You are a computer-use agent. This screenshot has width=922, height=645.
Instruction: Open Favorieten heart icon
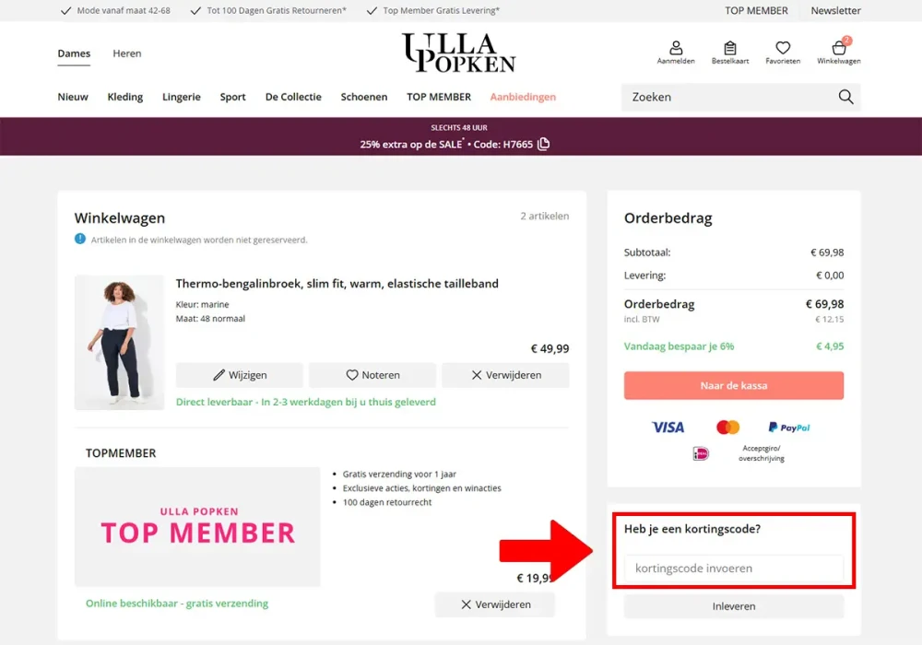tap(783, 50)
